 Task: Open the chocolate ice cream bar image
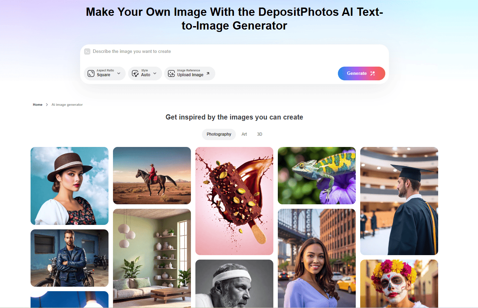coord(234,201)
